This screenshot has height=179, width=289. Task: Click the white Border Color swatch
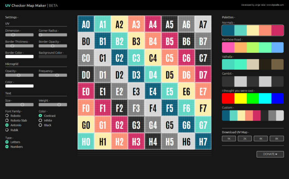[19, 57]
